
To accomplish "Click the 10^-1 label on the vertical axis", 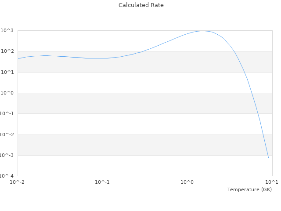I will pyautogui.click(x=7, y=114).
